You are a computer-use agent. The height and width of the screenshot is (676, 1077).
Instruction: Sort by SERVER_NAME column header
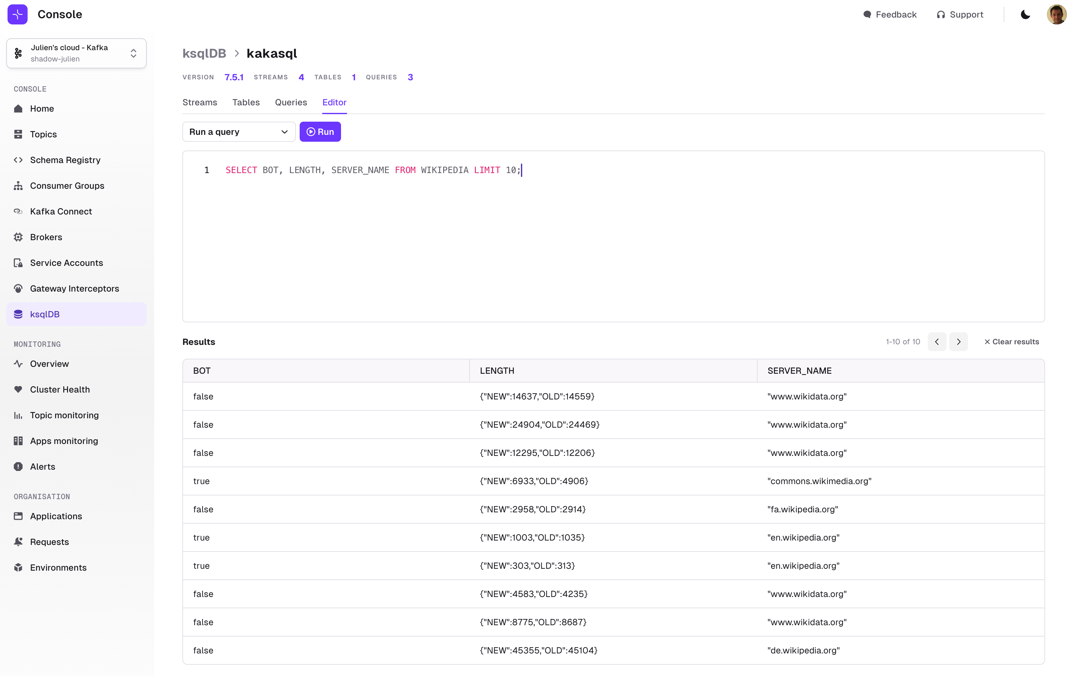tap(901, 371)
